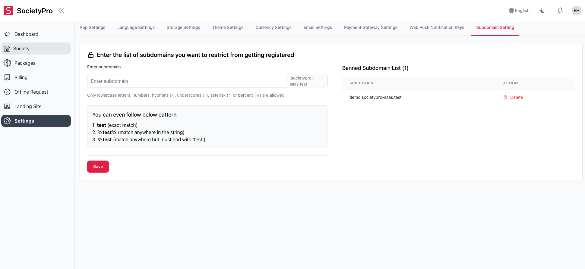The height and width of the screenshot is (269, 585).
Task: Click the Enter subdomain input field
Action: [x=186, y=81]
